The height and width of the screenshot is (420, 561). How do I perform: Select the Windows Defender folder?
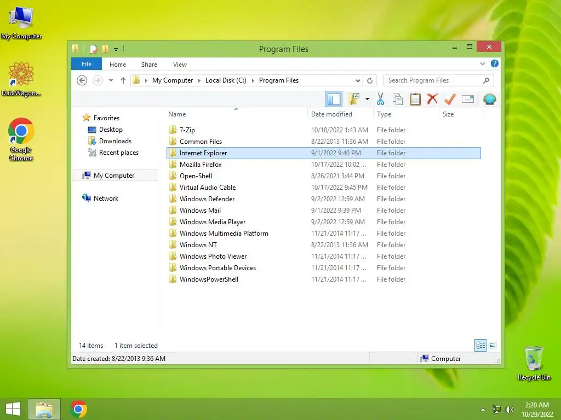coord(323,199)
